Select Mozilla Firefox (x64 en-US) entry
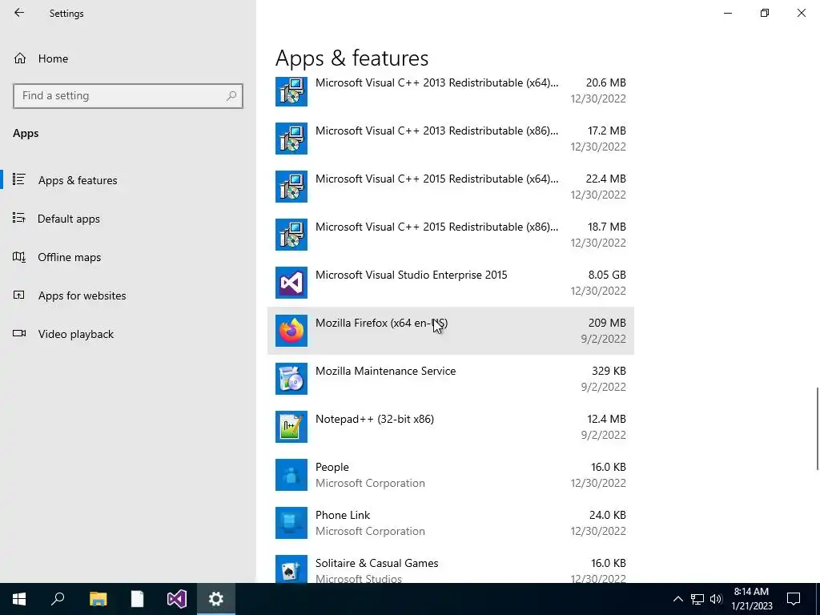 point(451,331)
